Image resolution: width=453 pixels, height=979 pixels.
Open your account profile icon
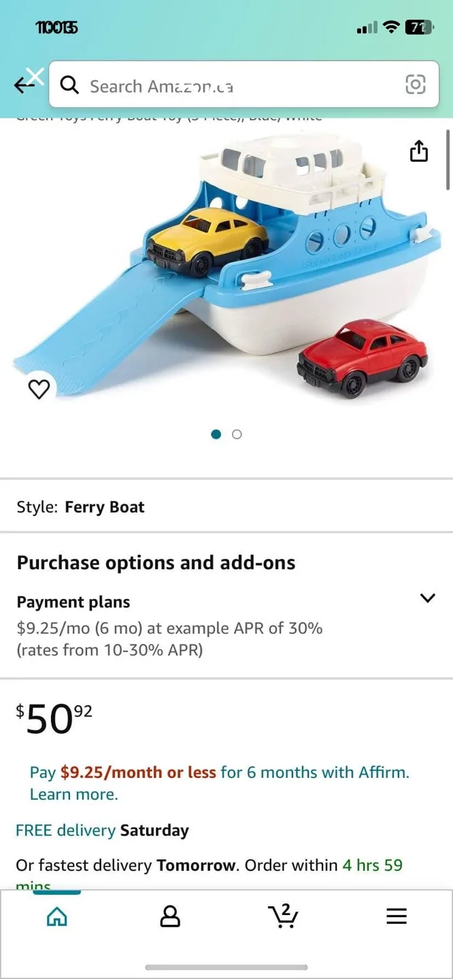pos(170,916)
